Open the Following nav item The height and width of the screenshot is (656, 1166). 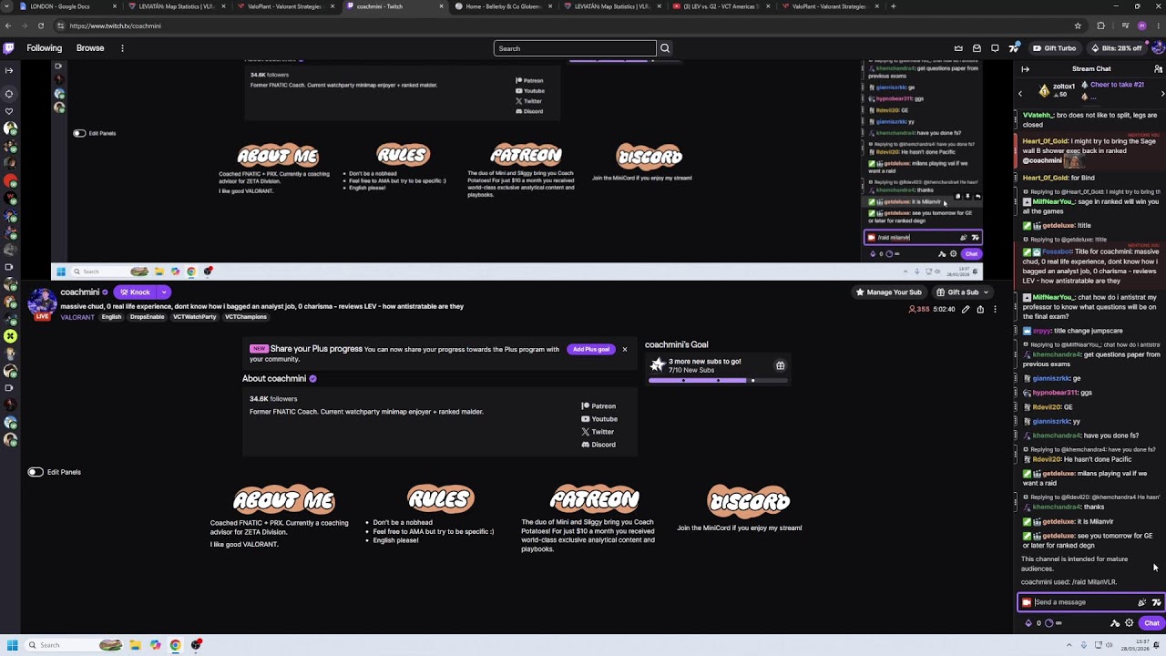45,48
